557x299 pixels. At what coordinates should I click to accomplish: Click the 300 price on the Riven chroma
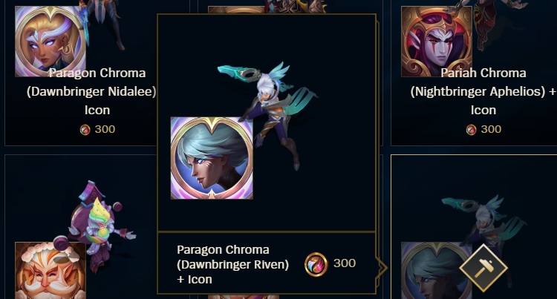[345, 263]
